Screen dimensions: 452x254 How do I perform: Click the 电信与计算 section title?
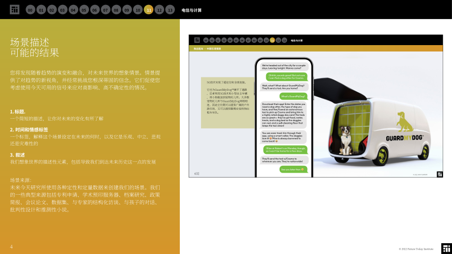(x=192, y=10)
